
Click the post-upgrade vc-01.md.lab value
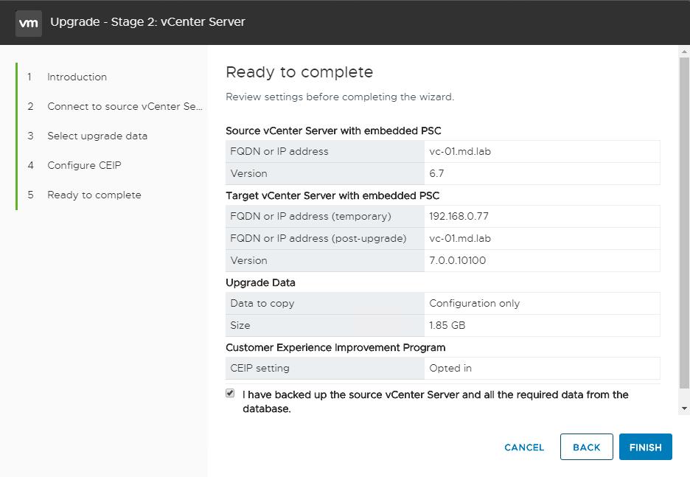click(x=460, y=238)
